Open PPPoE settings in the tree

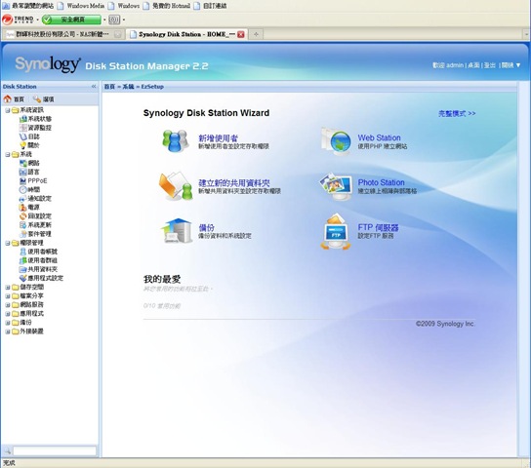pyautogui.click(x=33, y=180)
